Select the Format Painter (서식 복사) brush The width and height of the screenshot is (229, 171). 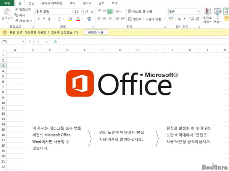click(17, 21)
